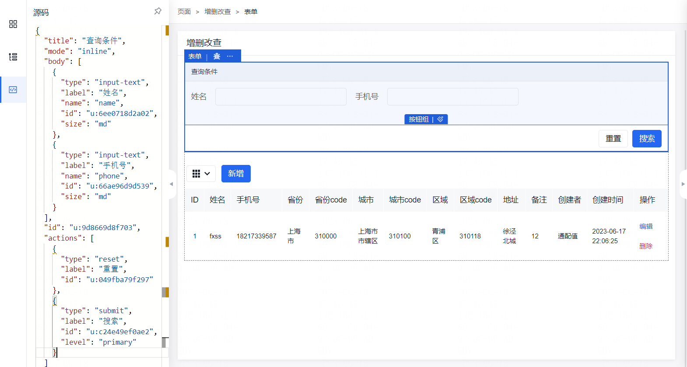Click the "type": "submit" code line
687x367 pixels.
click(96, 311)
